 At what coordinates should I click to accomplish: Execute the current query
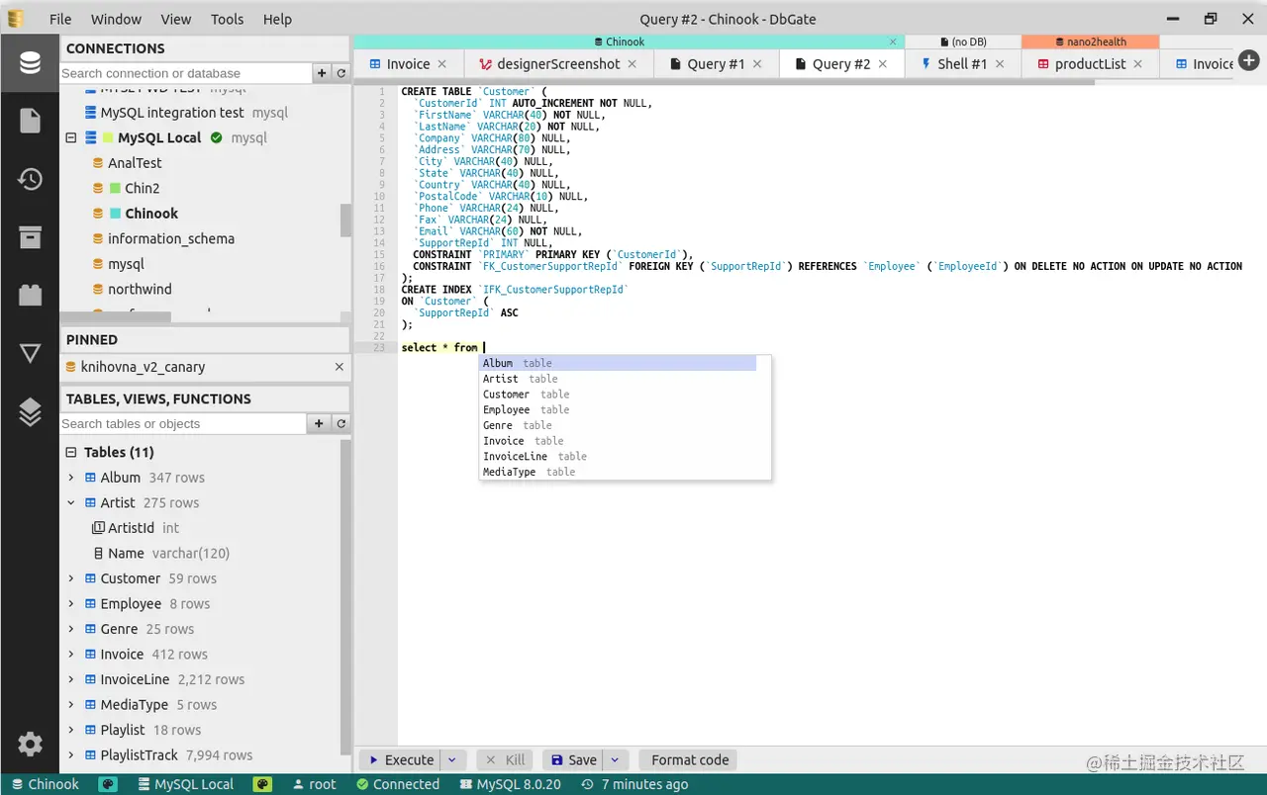point(400,760)
